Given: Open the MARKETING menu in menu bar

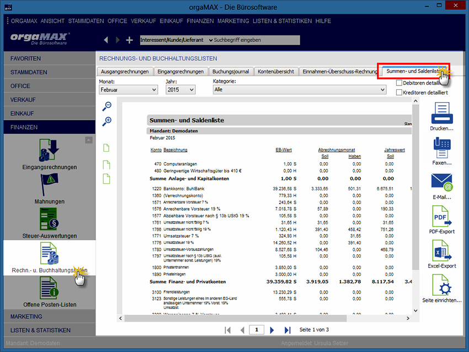Looking at the screenshot, I should point(233,21).
